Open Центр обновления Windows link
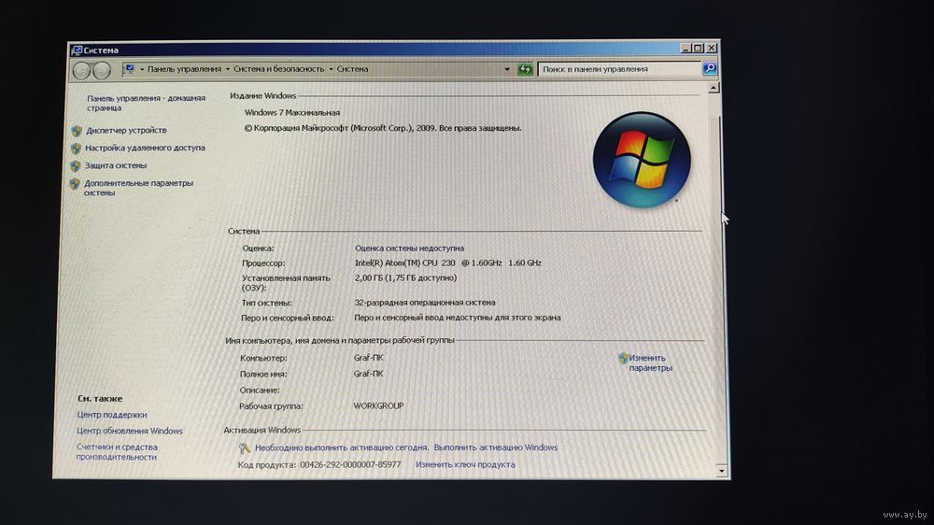This screenshot has width=934, height=525. 130,431
